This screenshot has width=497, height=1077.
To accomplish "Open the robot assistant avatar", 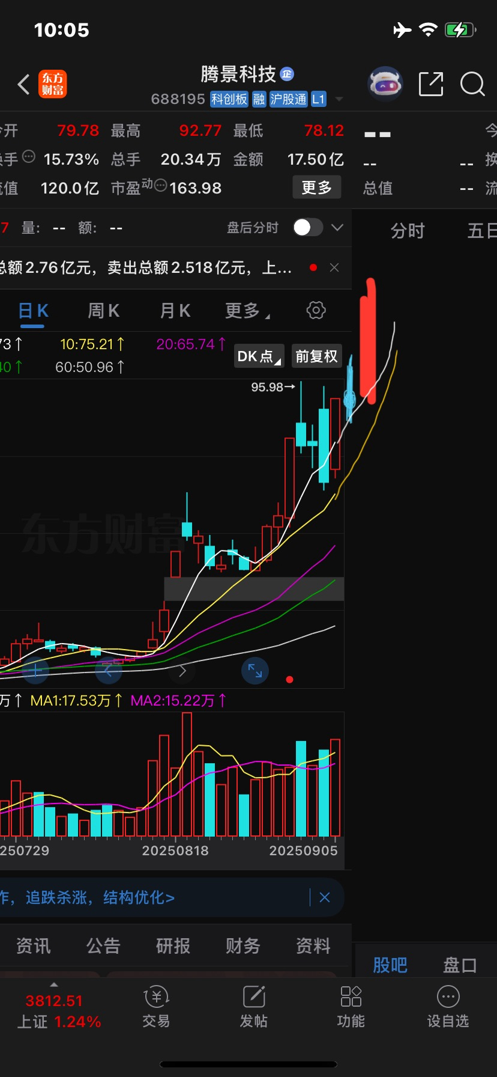I will click(x=385, y=84).
